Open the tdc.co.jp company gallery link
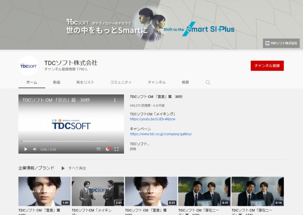Image resolution: width=303 pixels, height=215 pixels. point(161,134)
